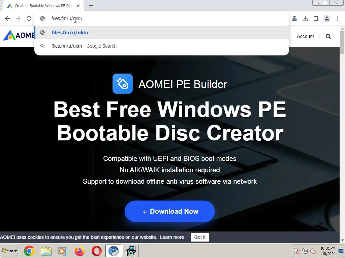Close the Create a Bootable Windows PE tab
Viewport: 345px width, 258px height.
point(78,6)
